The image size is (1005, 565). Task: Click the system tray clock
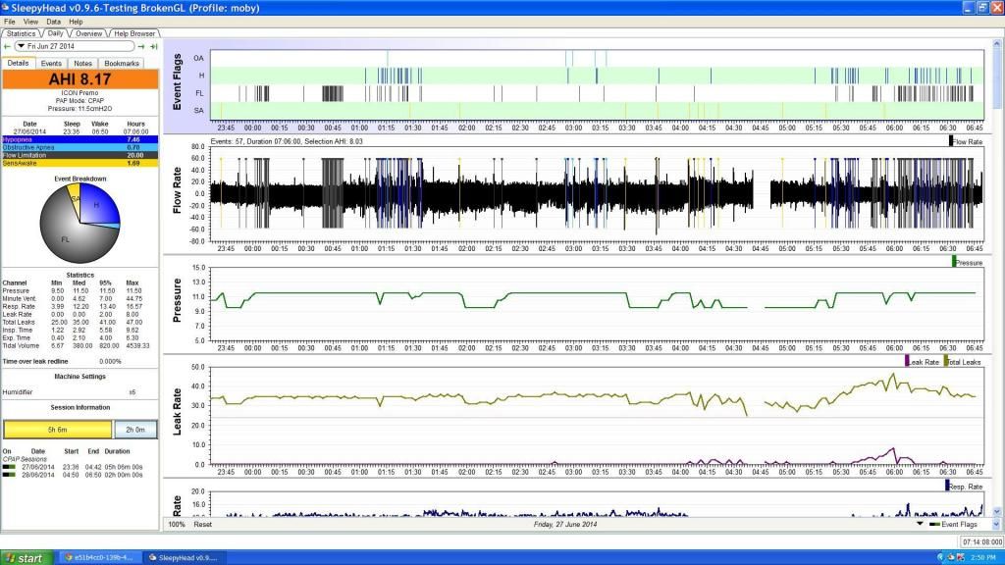click(982, 557)
